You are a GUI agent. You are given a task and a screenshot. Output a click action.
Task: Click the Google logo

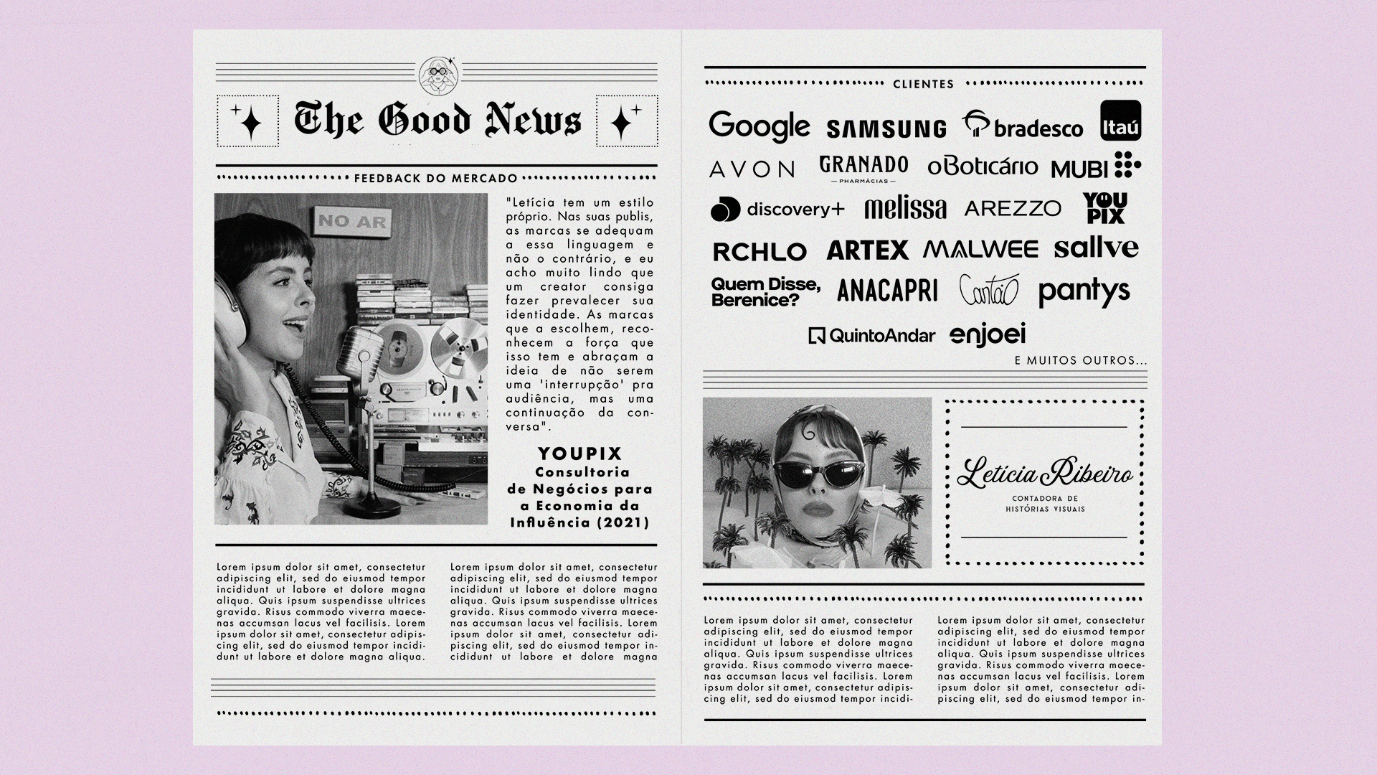[759, 126]
